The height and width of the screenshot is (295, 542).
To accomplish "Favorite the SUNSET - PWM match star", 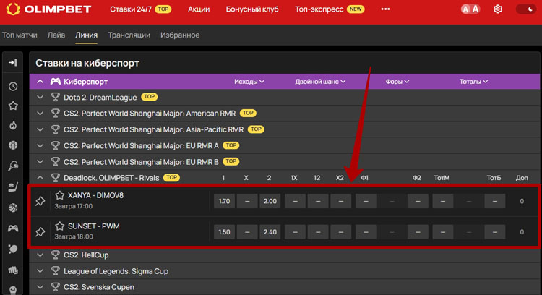I will point(60,226).
